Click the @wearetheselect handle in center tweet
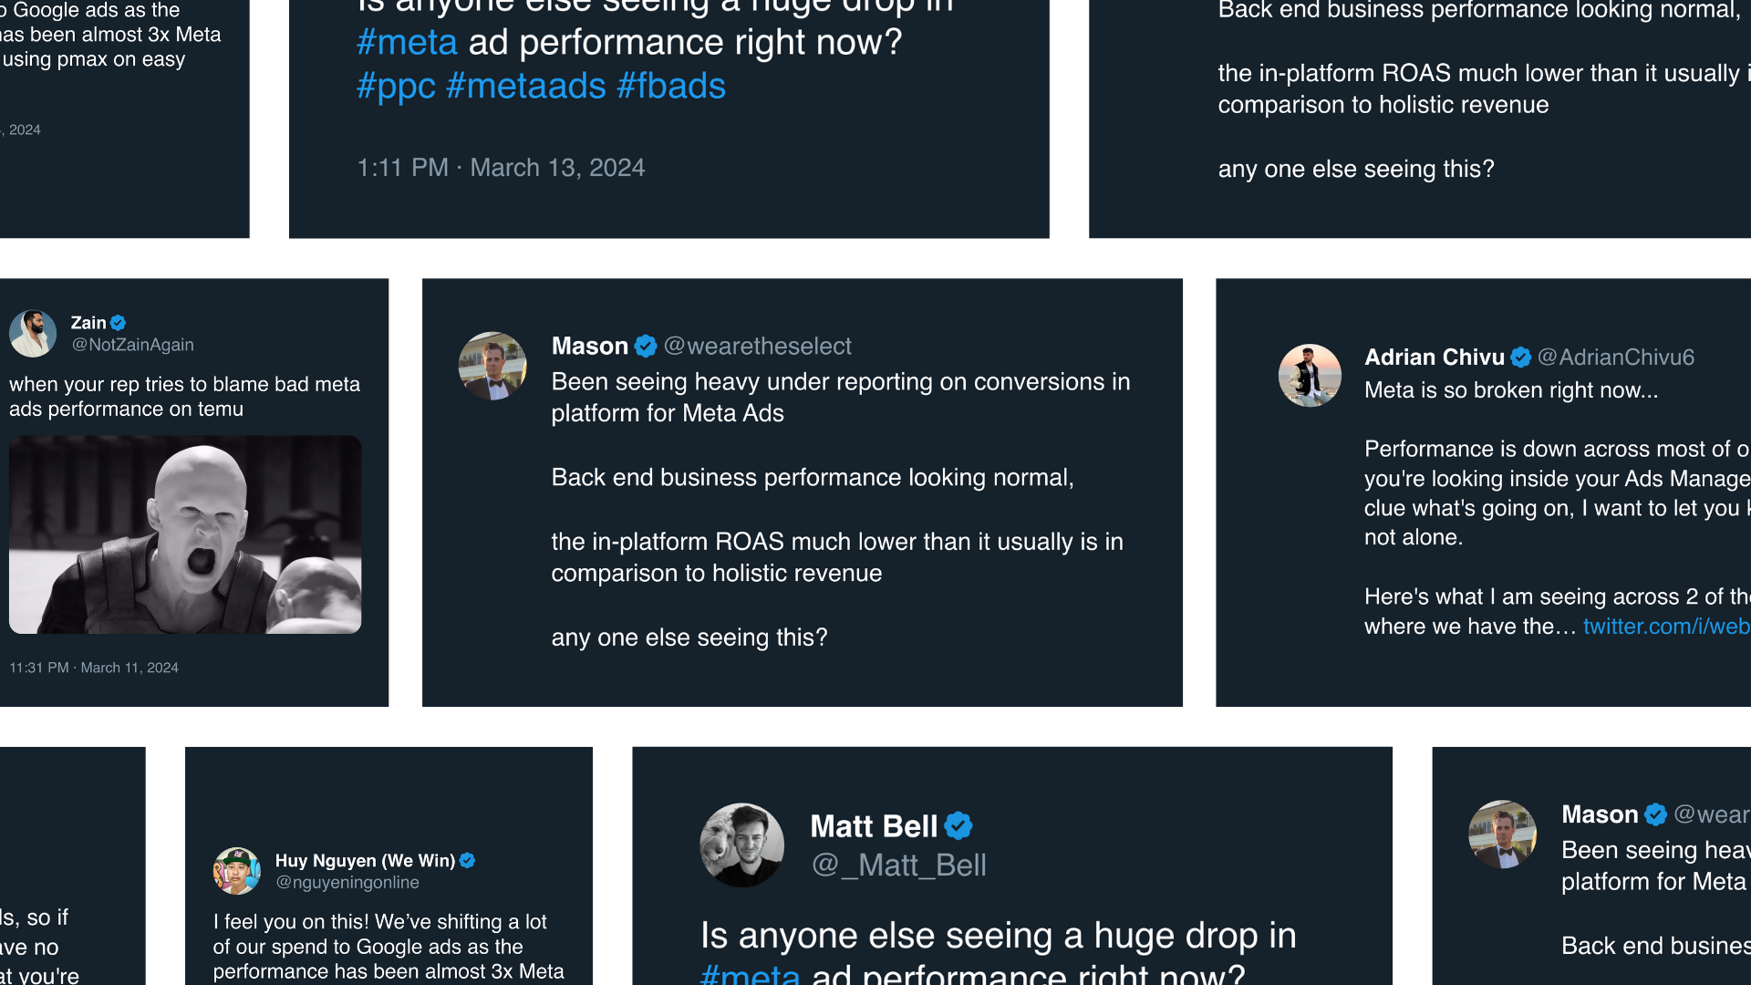Image resolution: width=1751 pixels, height=985 pixels. (757, 347)
